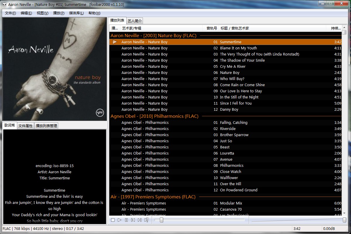Select track Louretta

point(226,153)
